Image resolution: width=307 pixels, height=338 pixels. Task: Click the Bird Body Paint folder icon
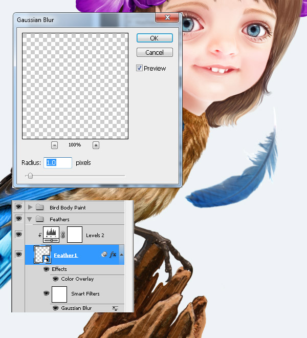pos(39,207)
